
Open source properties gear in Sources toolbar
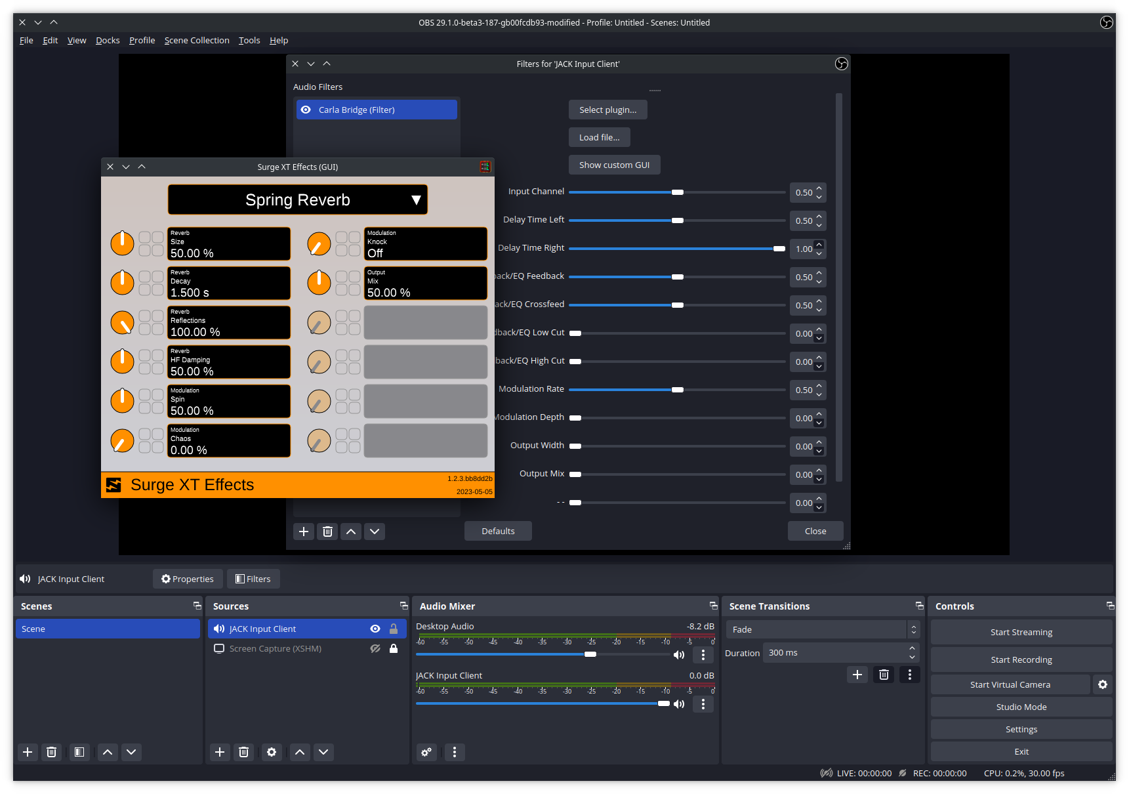(272, 752)
